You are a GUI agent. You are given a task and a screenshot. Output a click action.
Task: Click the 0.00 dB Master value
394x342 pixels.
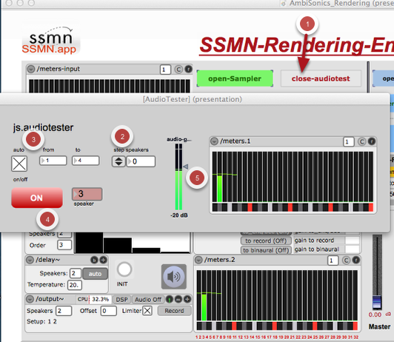point(375,315)
